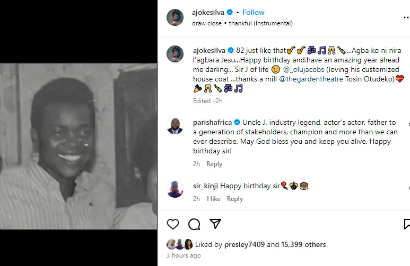The width and height of the screenshot is (410, 266).
Task: Reply to the parishafrica comment
Action: pyautogui.click(x=214, y=164)
